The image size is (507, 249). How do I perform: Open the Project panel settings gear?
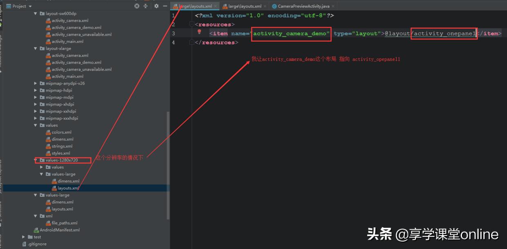click(x=156, y=6)
